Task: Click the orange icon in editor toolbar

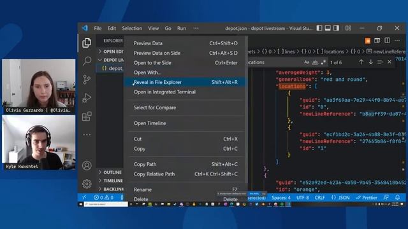Action: pos(367,41)
